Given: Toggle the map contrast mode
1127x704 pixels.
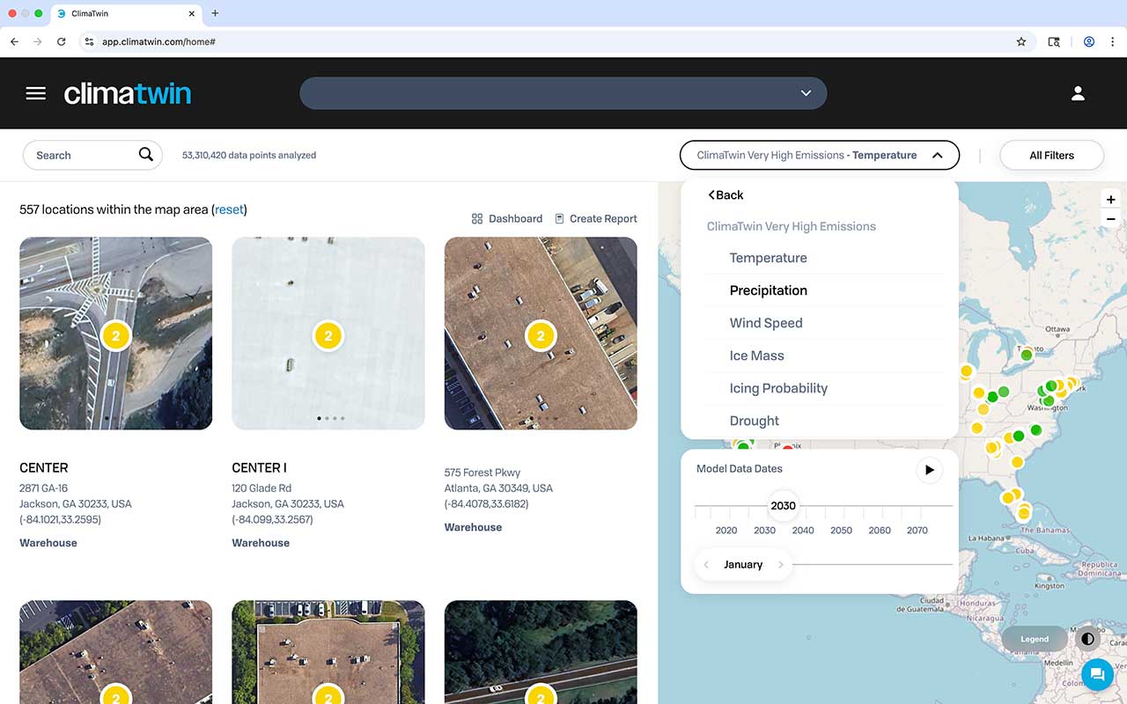Looking at the screenshot, I should tap(1088, 639).
